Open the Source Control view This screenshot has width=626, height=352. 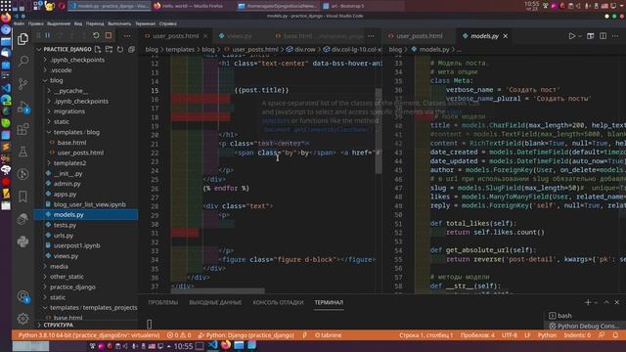point(22,84)
